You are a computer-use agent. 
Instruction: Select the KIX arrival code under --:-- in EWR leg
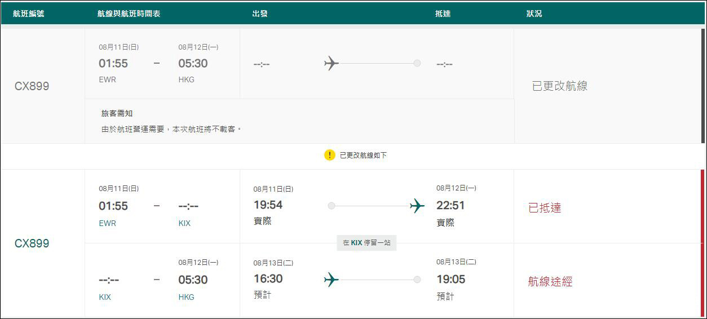coord(184,223)
